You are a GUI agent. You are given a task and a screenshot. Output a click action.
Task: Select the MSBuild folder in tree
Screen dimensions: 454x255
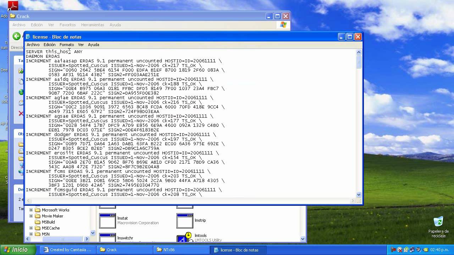pyautogui.click(x=48, y=222)
